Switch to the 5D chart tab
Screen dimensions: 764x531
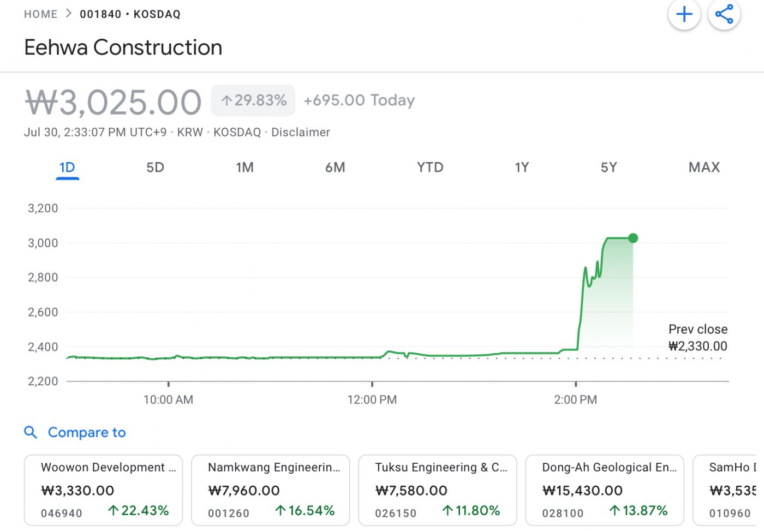pos(155,168)
